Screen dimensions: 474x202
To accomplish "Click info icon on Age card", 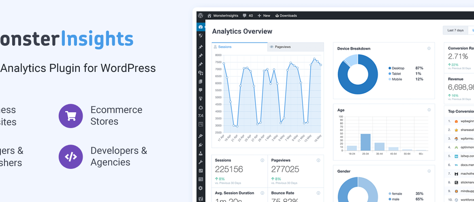I will point(429,110).
